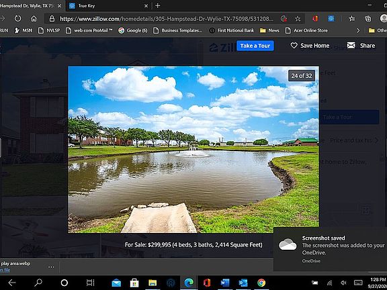
Task: Open Word from the taskbar
Action: coord(225,283)
